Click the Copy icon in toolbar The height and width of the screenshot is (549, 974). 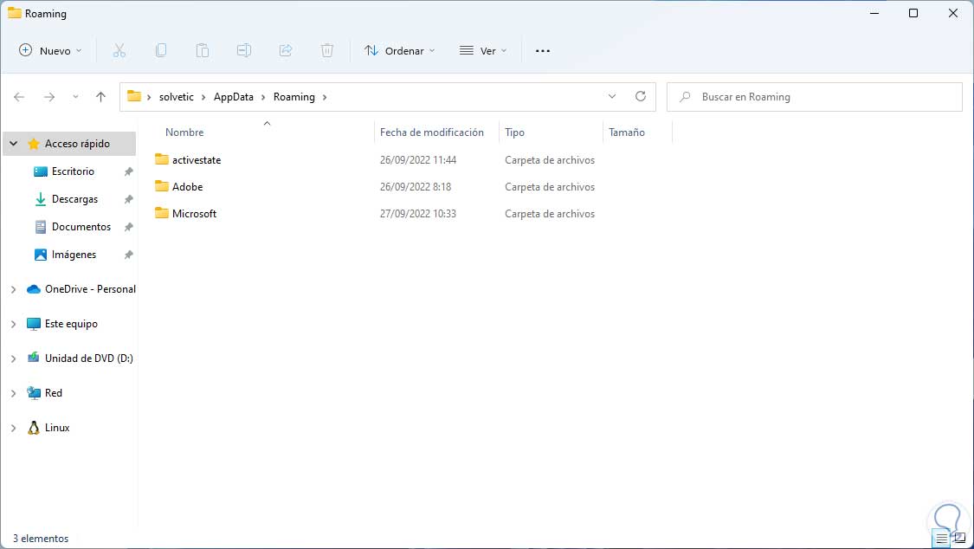[x=161, y=51]
